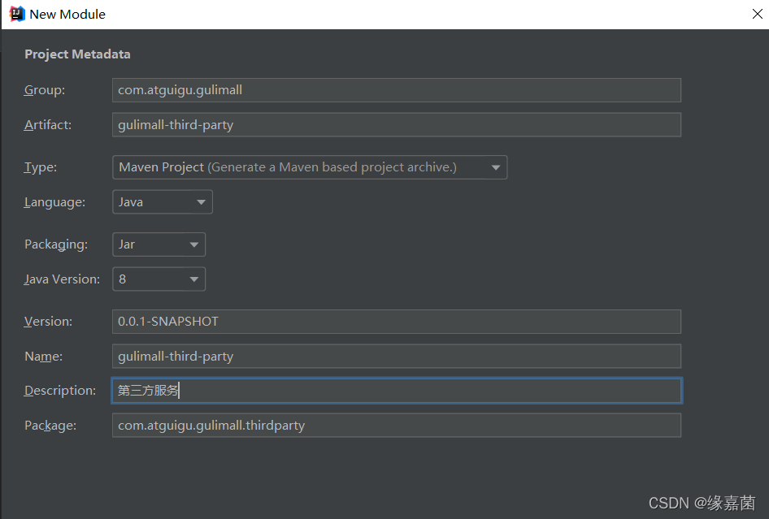The width and height of the screenshot is (769, 519).
Task: Open the Type dropdown showing Maven Project
Action: (310, 167)
